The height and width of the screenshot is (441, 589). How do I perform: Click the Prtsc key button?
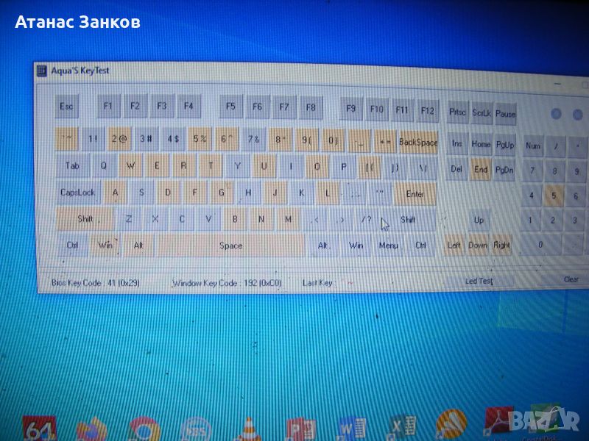457,112
